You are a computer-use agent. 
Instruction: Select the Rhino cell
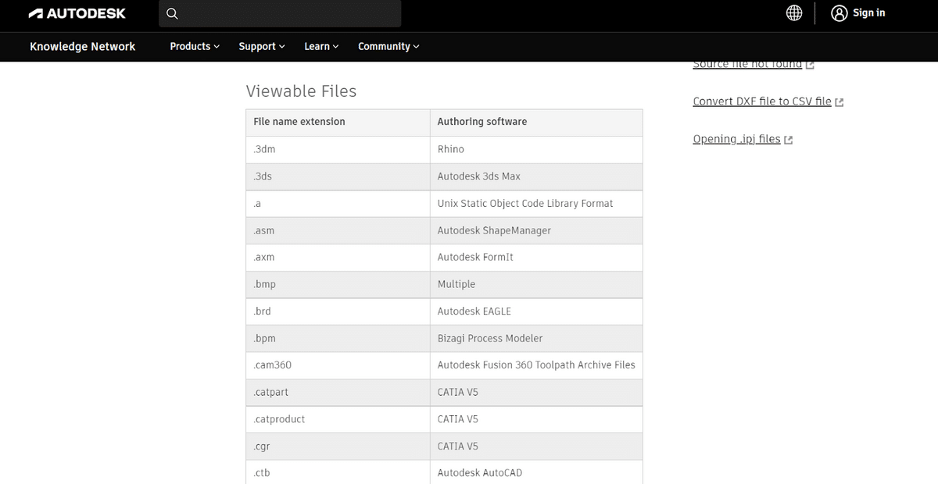(536, 150)
